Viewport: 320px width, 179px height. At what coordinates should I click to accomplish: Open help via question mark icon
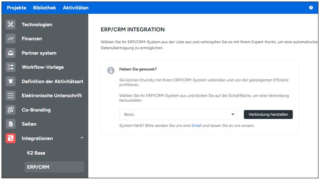click(311, 8)
